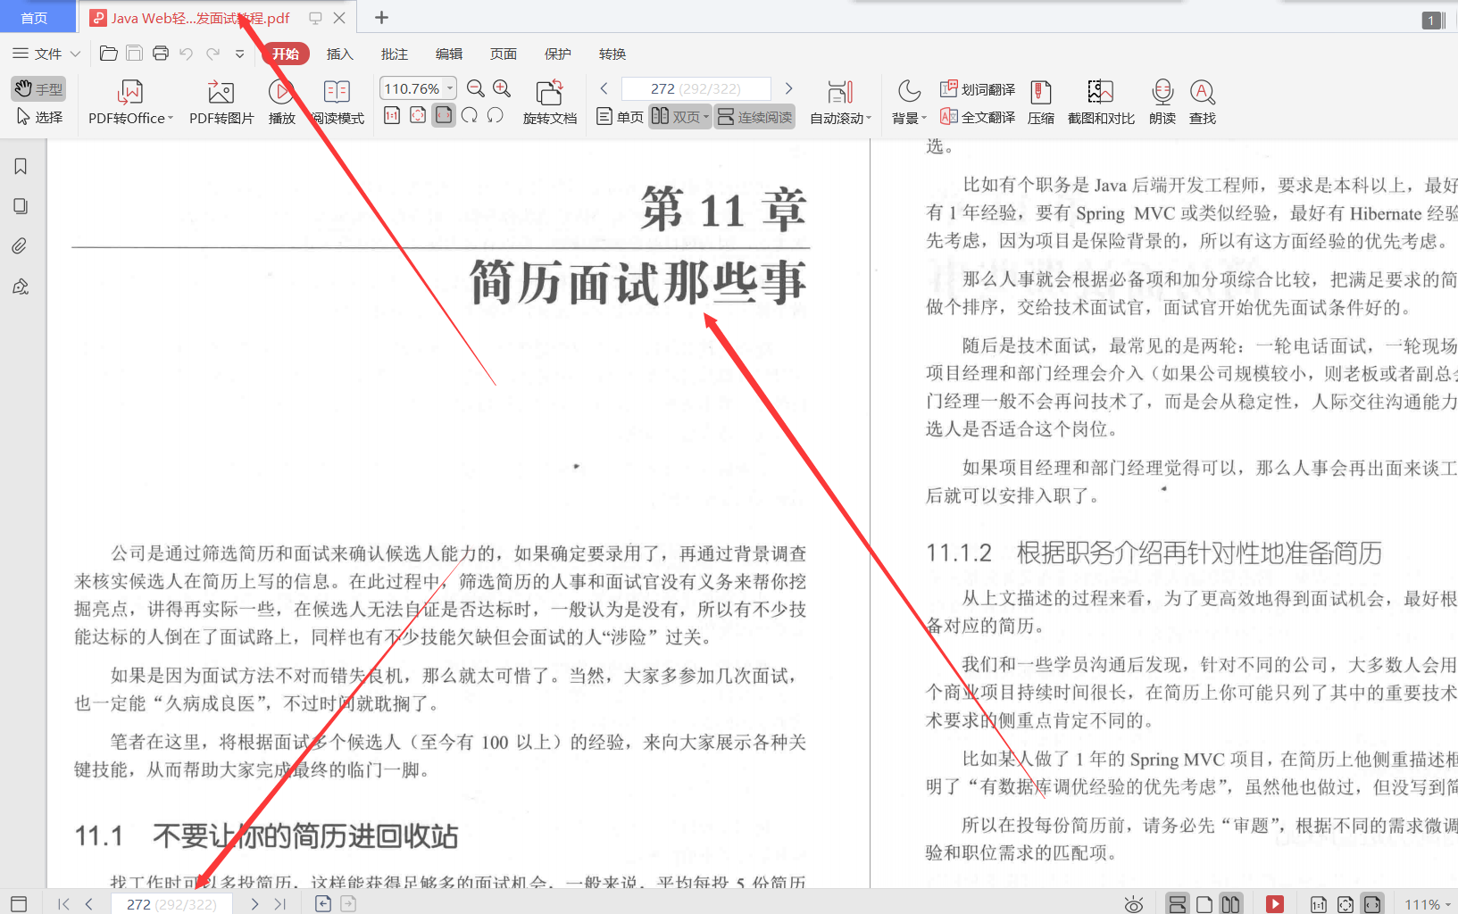Open a file with the folder icon

click(108, 54)
